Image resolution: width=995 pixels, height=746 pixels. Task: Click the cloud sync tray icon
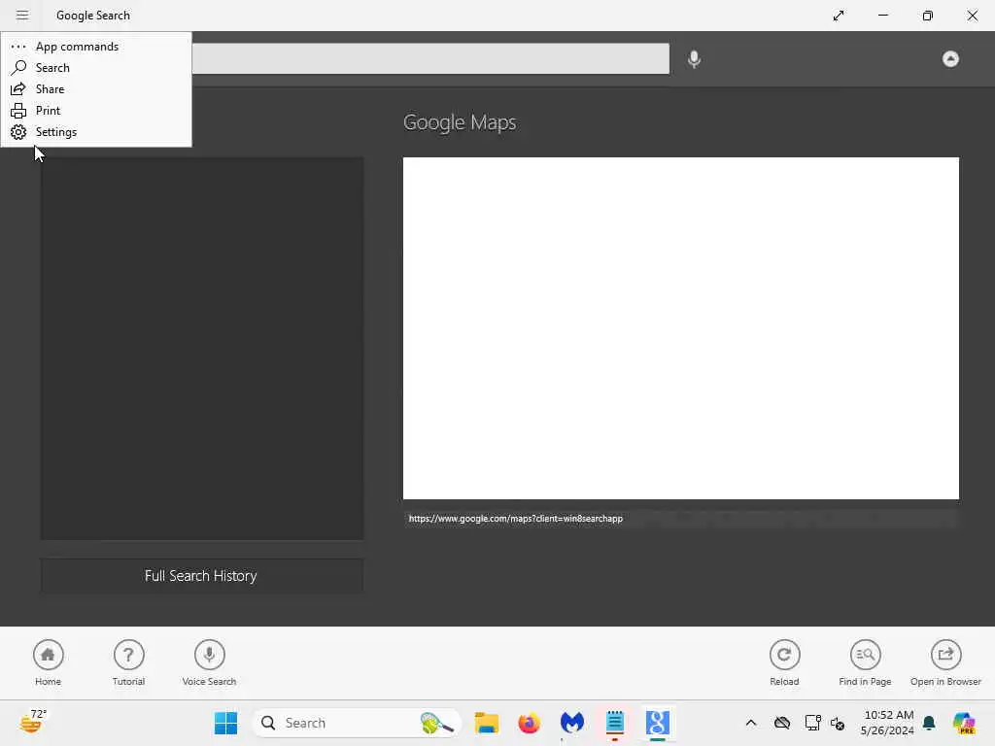coord(782,723)
